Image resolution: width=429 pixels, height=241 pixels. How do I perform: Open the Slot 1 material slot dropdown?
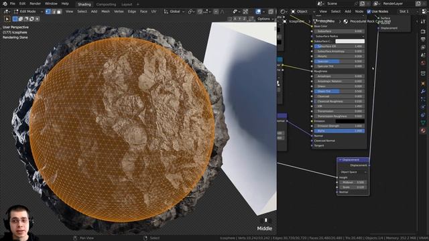408,11
